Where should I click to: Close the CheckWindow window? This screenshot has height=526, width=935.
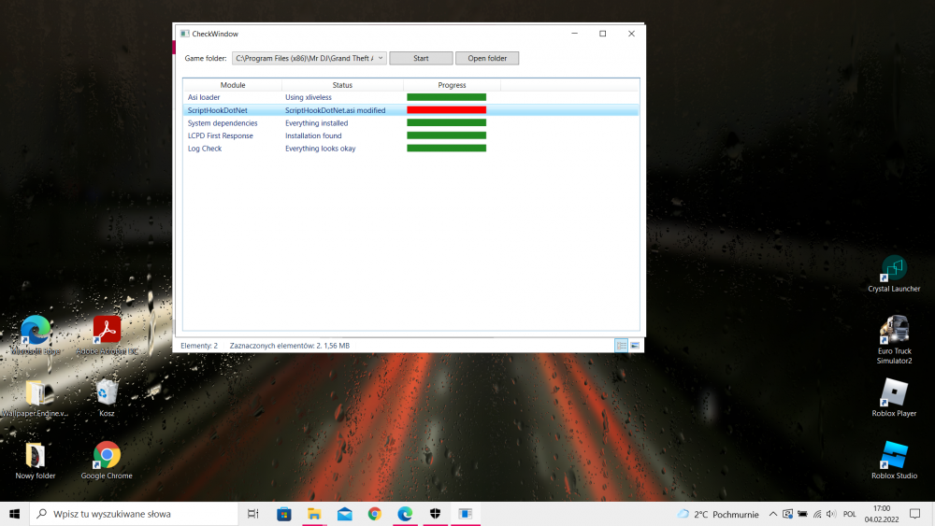coord(631,34)
